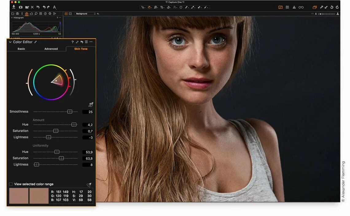This screenshot has width=350, height=216.
Task: Open the Color Editor three-dots menu
Action: [x=91, y=42]
